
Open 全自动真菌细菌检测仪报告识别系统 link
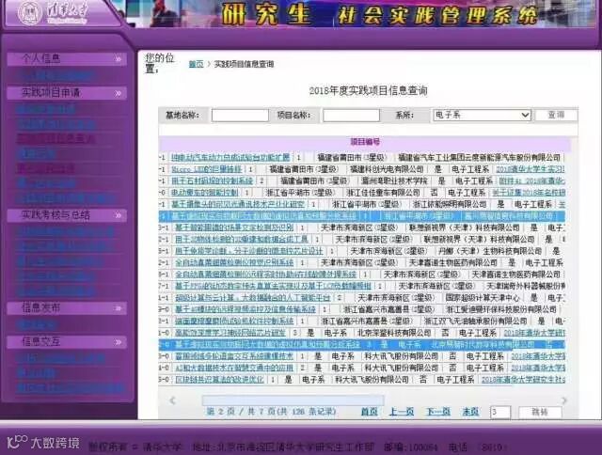click(x=234, y=263)
